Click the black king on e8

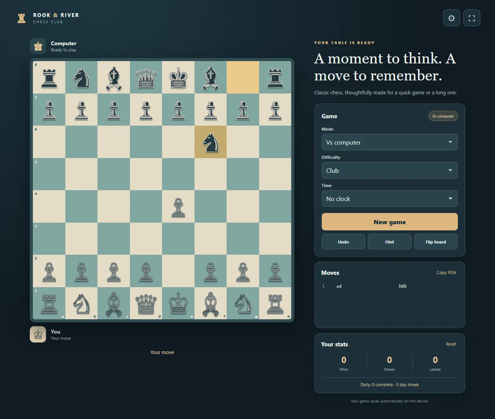click(178, 77)
